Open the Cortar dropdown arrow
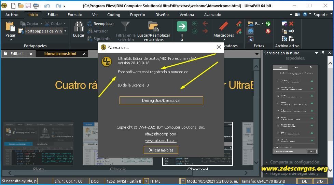 click(x=65, y=24)
